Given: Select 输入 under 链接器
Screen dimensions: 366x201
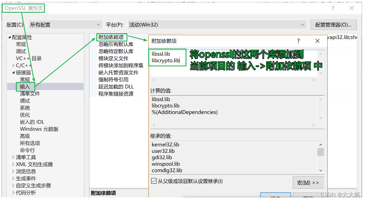Looking at the screenshot, I should tap(25, 86).
